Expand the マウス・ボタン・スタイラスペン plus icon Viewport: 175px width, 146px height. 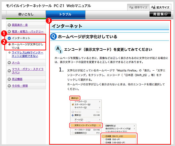(9, 71)
